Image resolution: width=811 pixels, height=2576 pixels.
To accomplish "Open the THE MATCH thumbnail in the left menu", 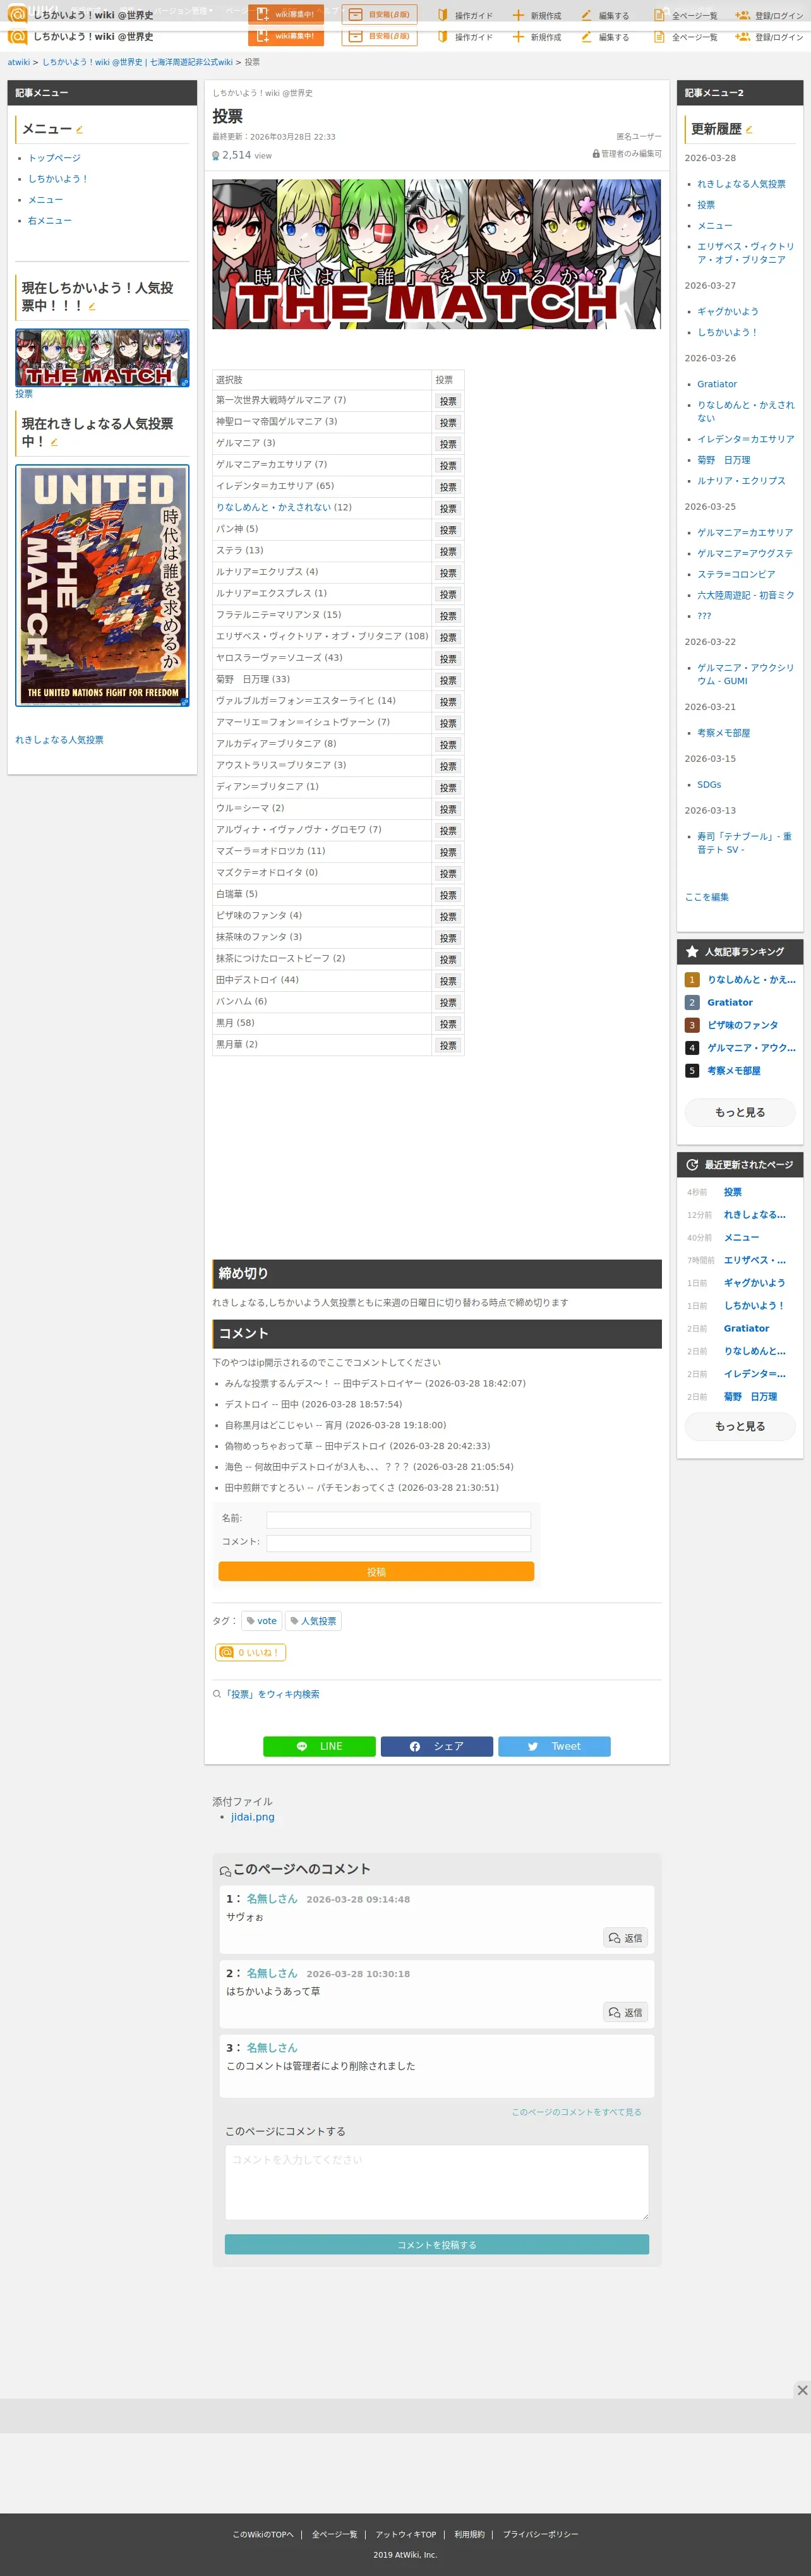I will pyautogui.click(x=102, y=358).
